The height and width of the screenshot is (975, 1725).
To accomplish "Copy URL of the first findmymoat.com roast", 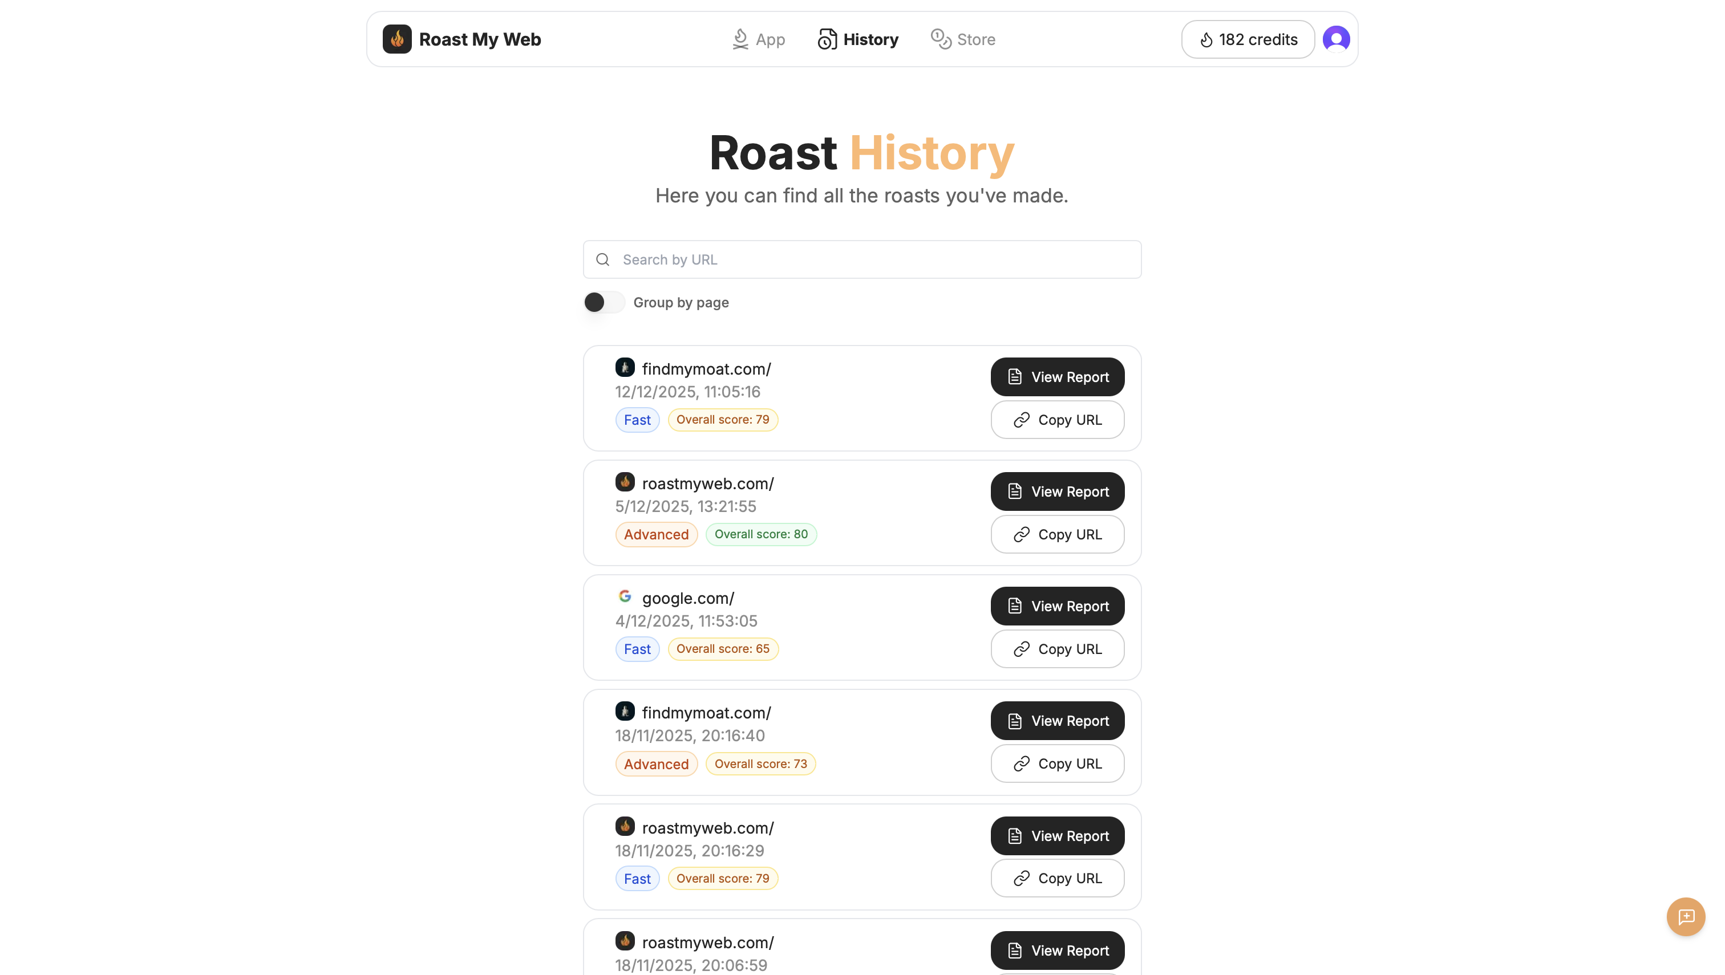I will pos(1056,420).
